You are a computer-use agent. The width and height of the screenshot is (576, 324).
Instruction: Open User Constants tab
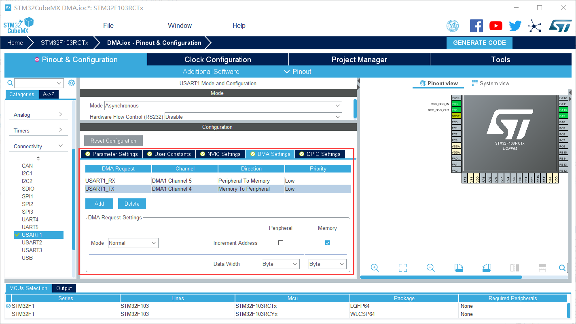pos(169,154)
